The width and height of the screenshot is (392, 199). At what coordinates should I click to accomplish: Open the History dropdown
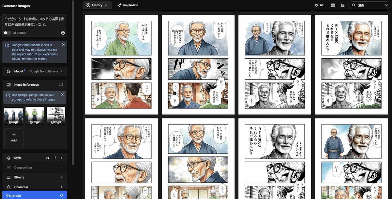tap(97, 5)
